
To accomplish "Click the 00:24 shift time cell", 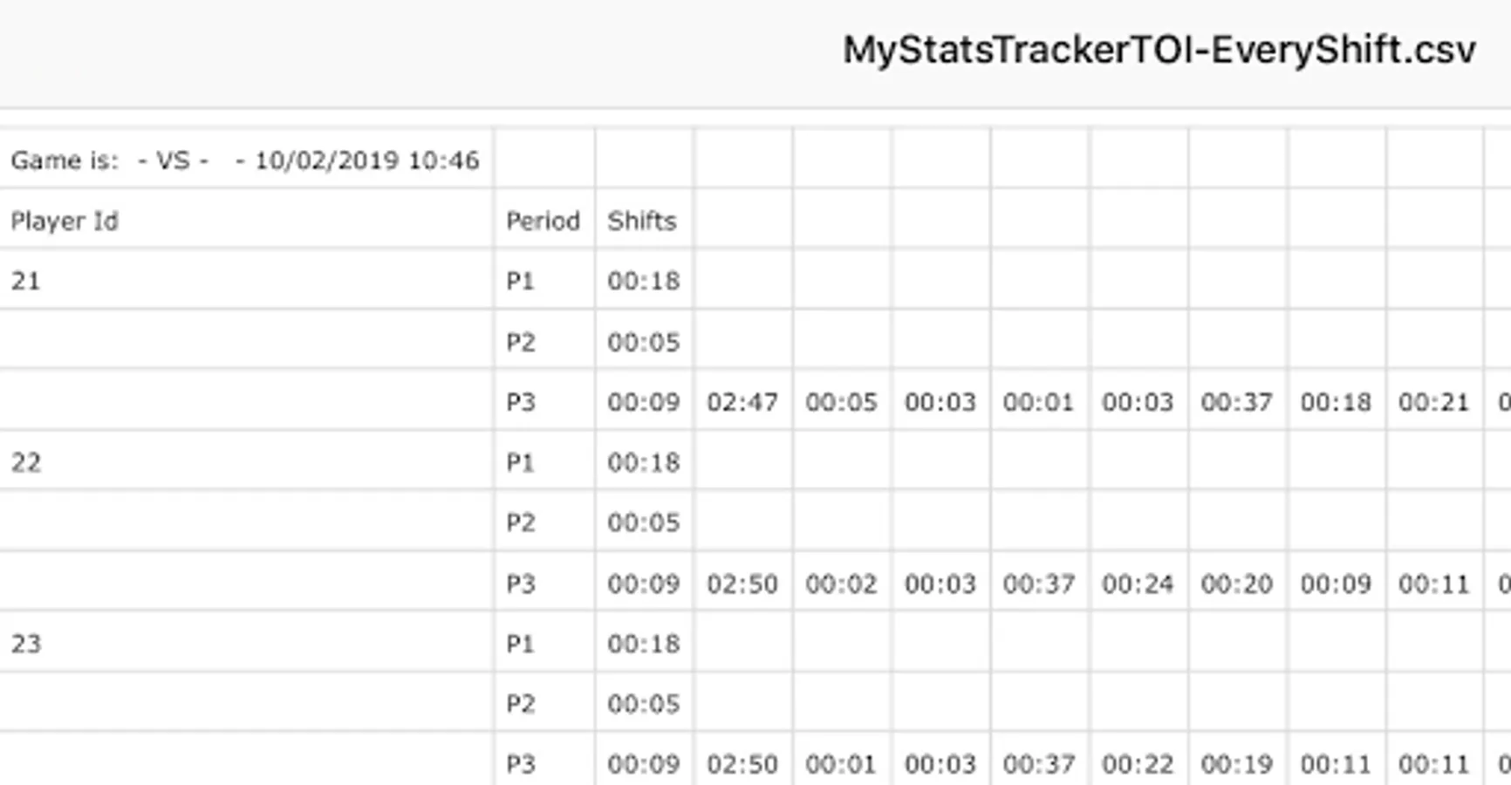I will click(1138, 584).
